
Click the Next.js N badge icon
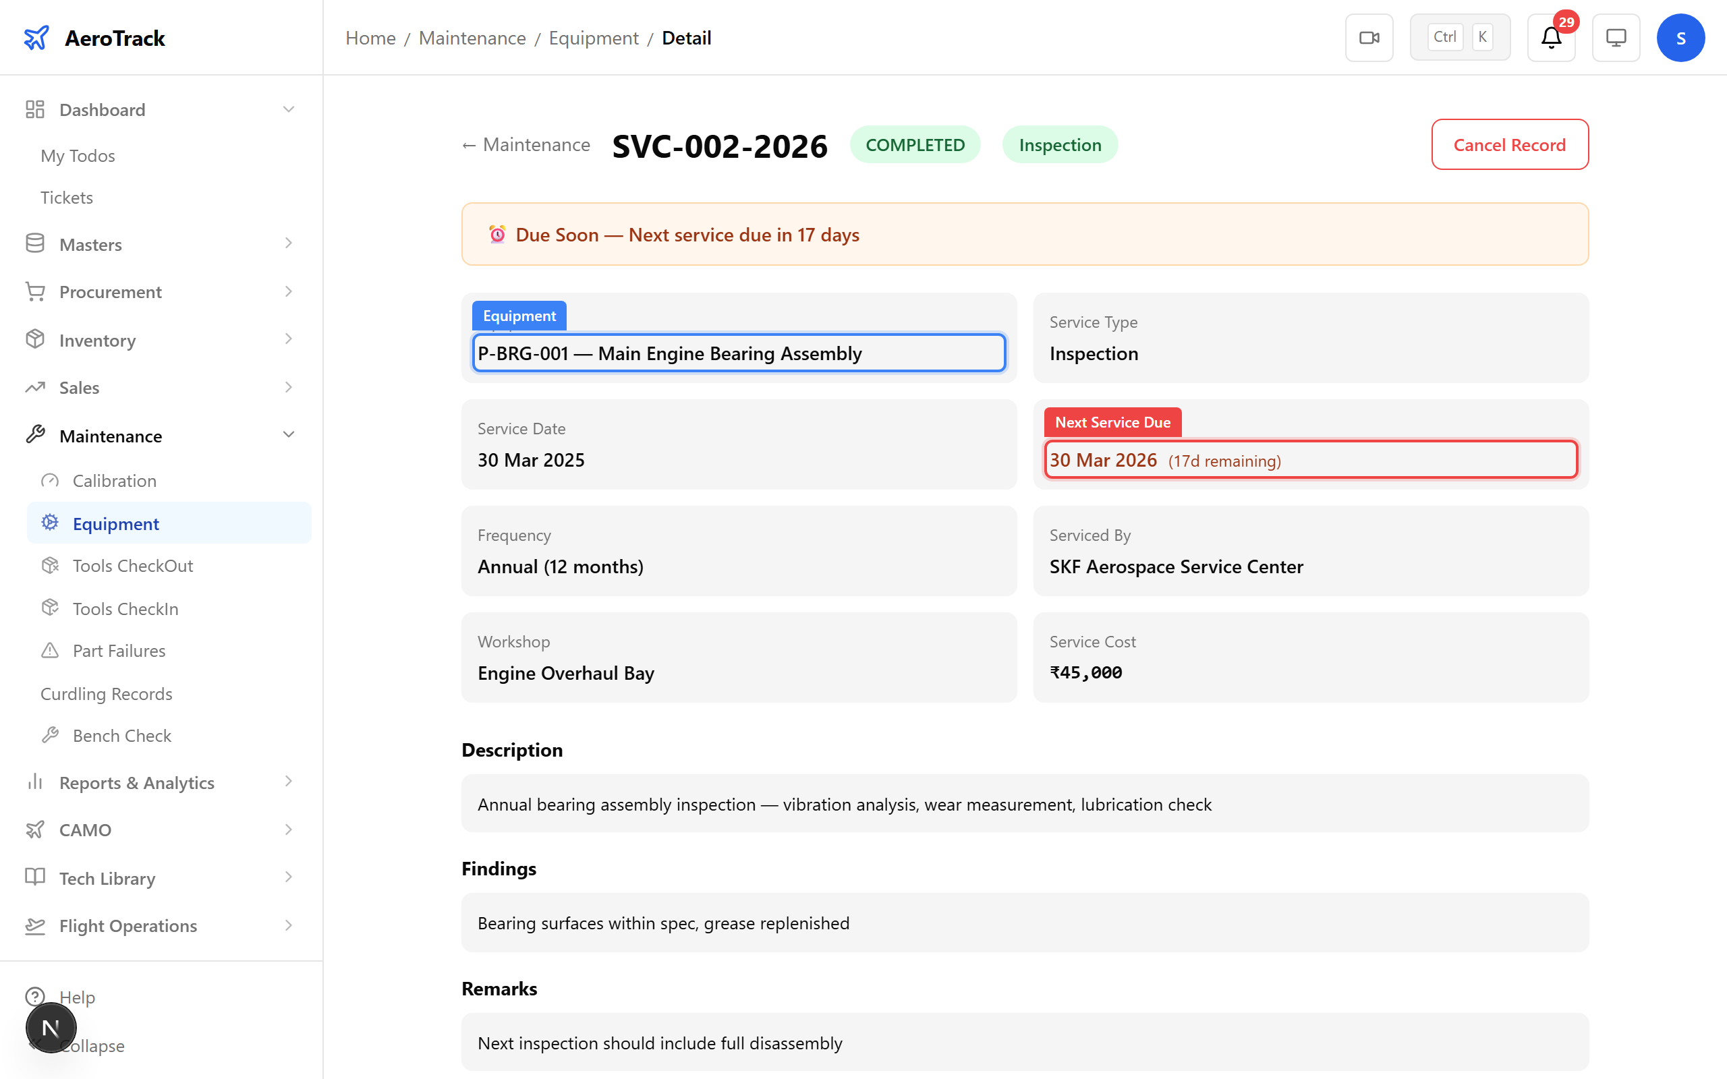click(x=51, y=1028)
